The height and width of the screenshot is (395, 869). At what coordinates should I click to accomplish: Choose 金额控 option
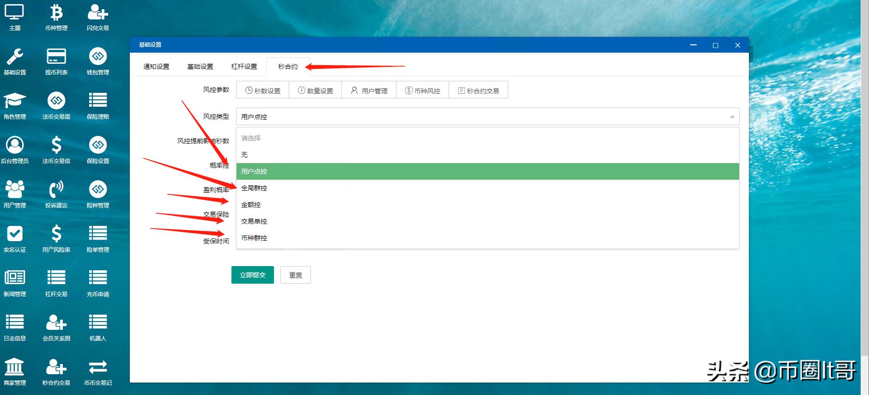tap(488, 205)
